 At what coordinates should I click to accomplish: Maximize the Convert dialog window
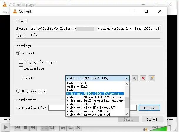pos(146,11)
